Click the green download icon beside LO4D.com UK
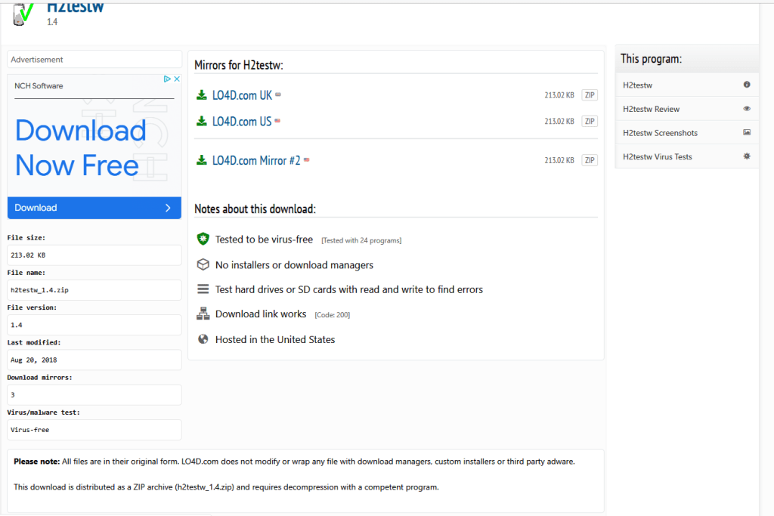This screenshot has height=516, width=774. [202, 96]
